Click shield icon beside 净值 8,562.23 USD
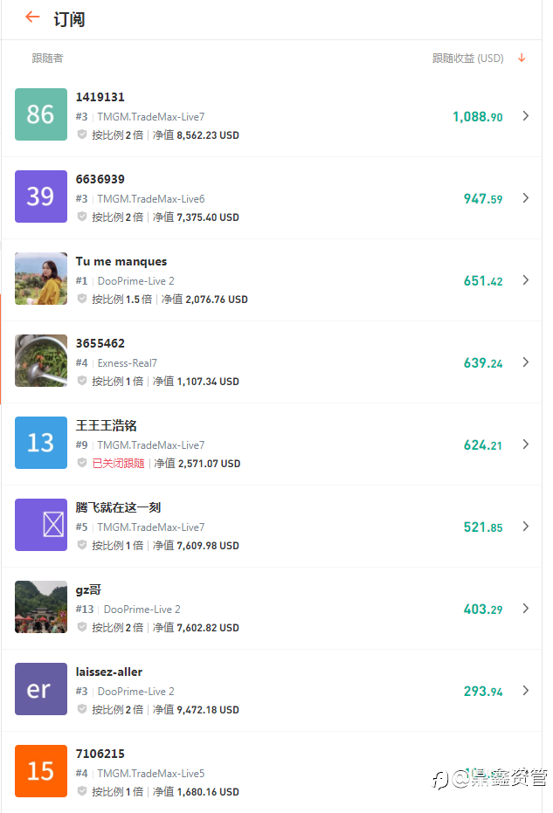 tap(82, 134)
